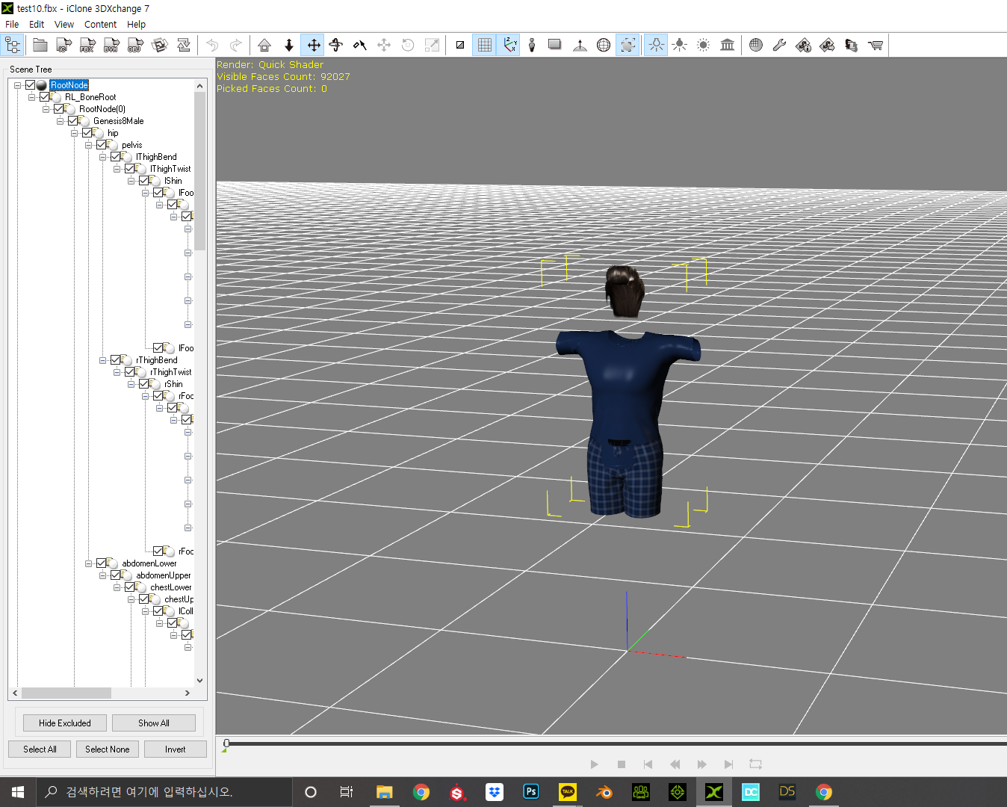Uncheck the rThighBend checkbox
The image size is (1007, 807).
click(x=116, y=360)
